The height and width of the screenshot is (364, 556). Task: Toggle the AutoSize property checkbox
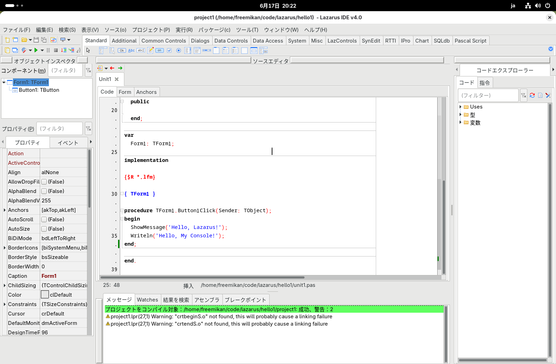(x=44, y=229)
